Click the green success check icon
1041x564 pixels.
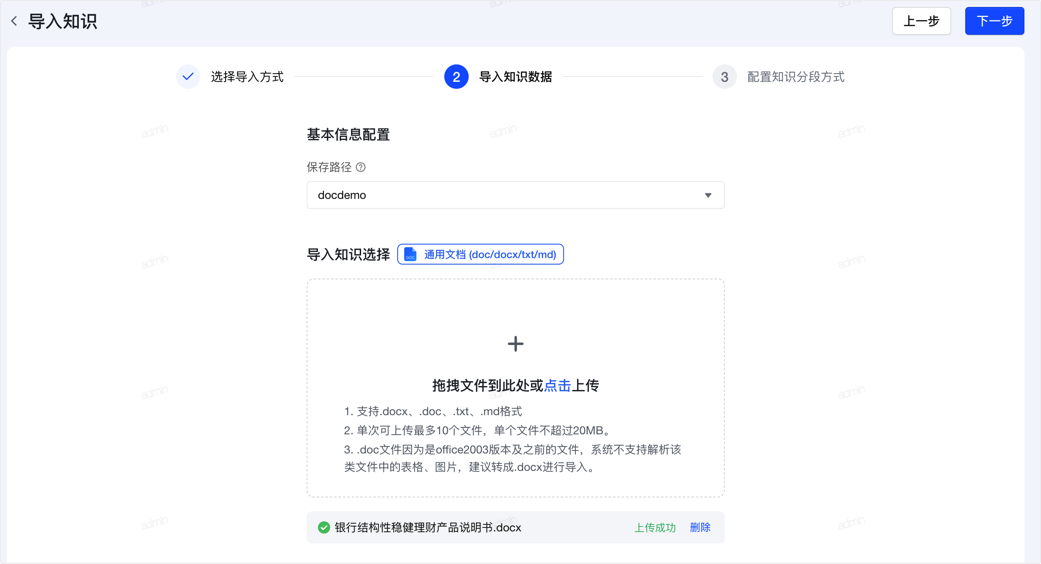tap(324, 527)
